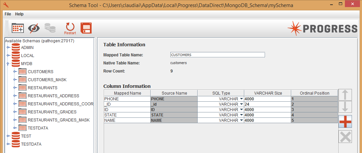Click the ADMIN database icon
Screen dimensions: 362x153
click(x=16, y=48)
